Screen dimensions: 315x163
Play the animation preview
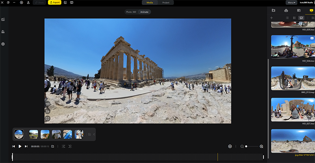[20, 146]
